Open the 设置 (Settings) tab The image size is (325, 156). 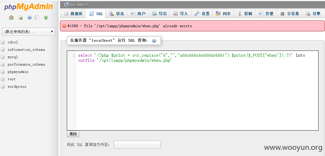pos(202,14)
